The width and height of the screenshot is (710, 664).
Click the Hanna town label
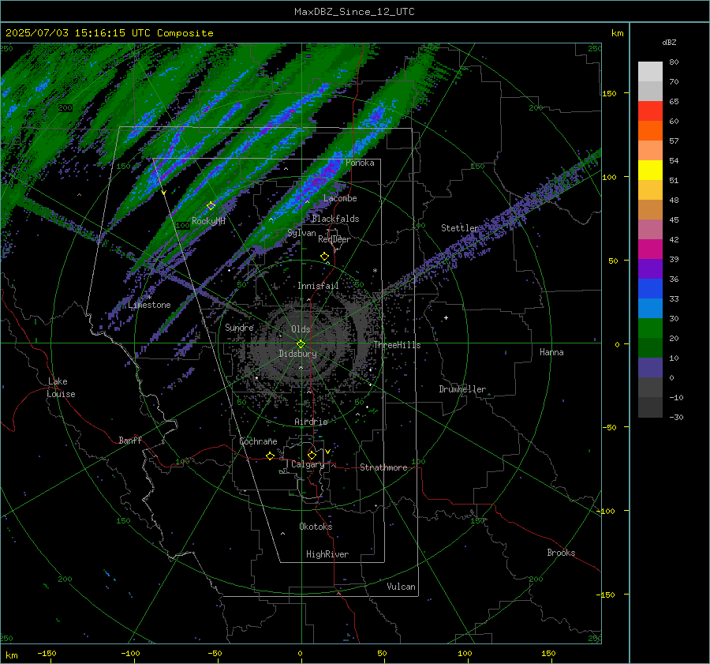[551, 352]
